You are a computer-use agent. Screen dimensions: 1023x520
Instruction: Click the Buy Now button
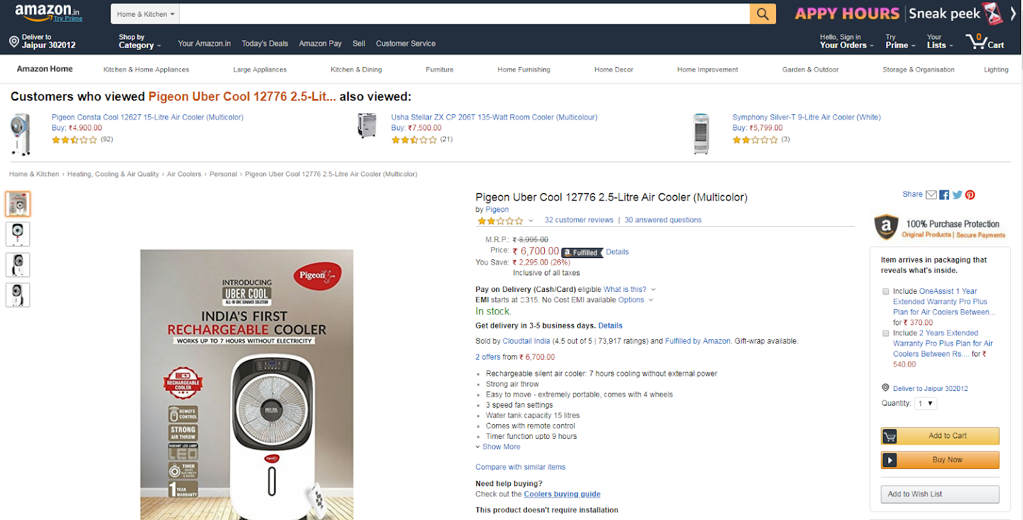click(940, 460)
